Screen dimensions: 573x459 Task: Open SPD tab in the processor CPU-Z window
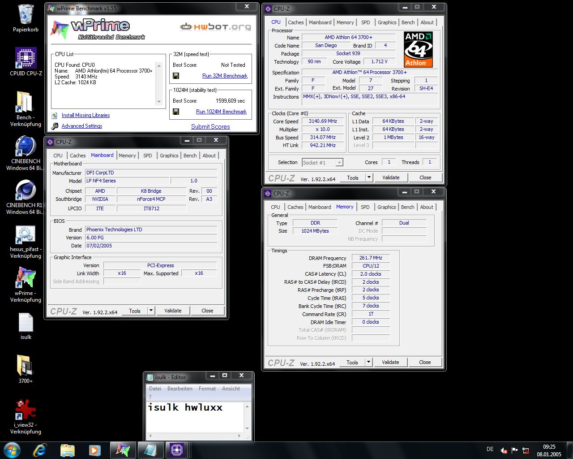click(x=366, y=22)
